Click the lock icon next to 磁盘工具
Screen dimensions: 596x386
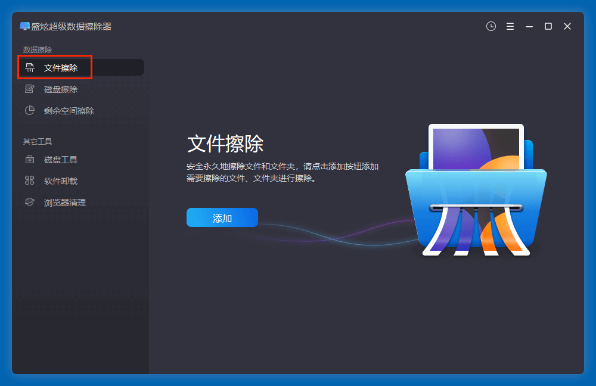point(29,159)
